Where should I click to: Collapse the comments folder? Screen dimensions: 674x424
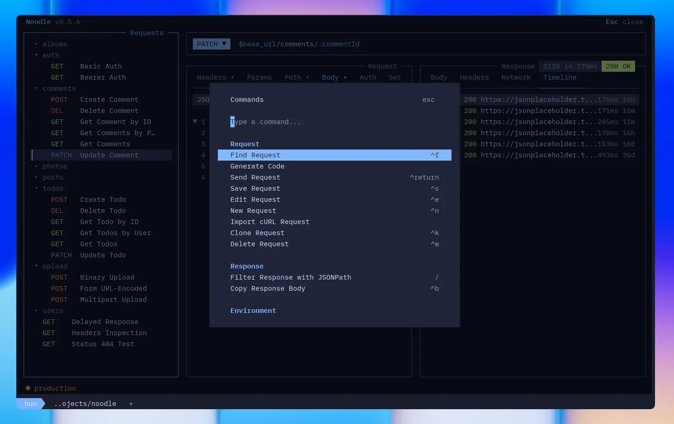pos(55,88)
